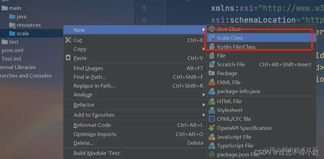Click the scissors icon beside Cut
Screen dimensions: 324x159
[x=68, y=40]
